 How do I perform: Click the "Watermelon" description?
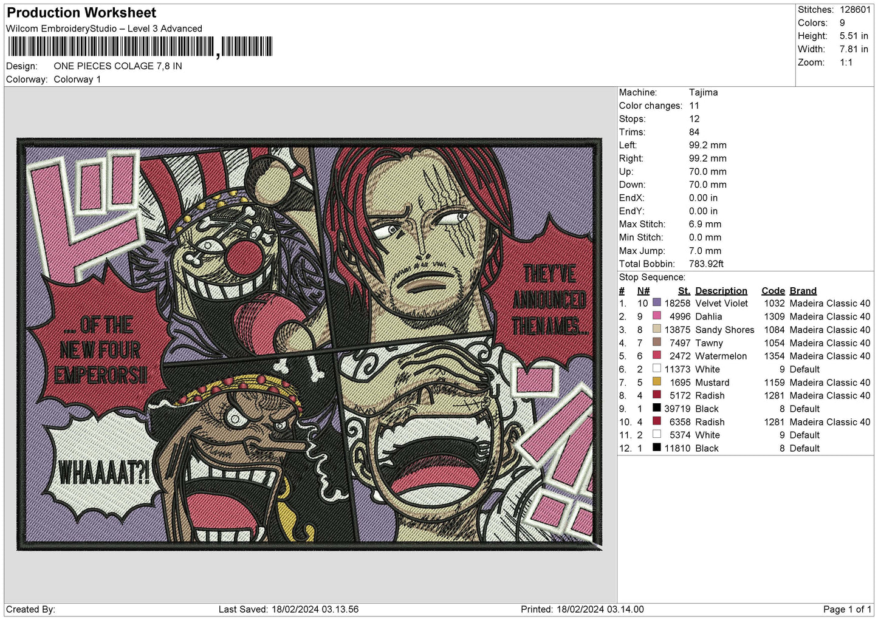pyautogui.click(x=721, y=356)
